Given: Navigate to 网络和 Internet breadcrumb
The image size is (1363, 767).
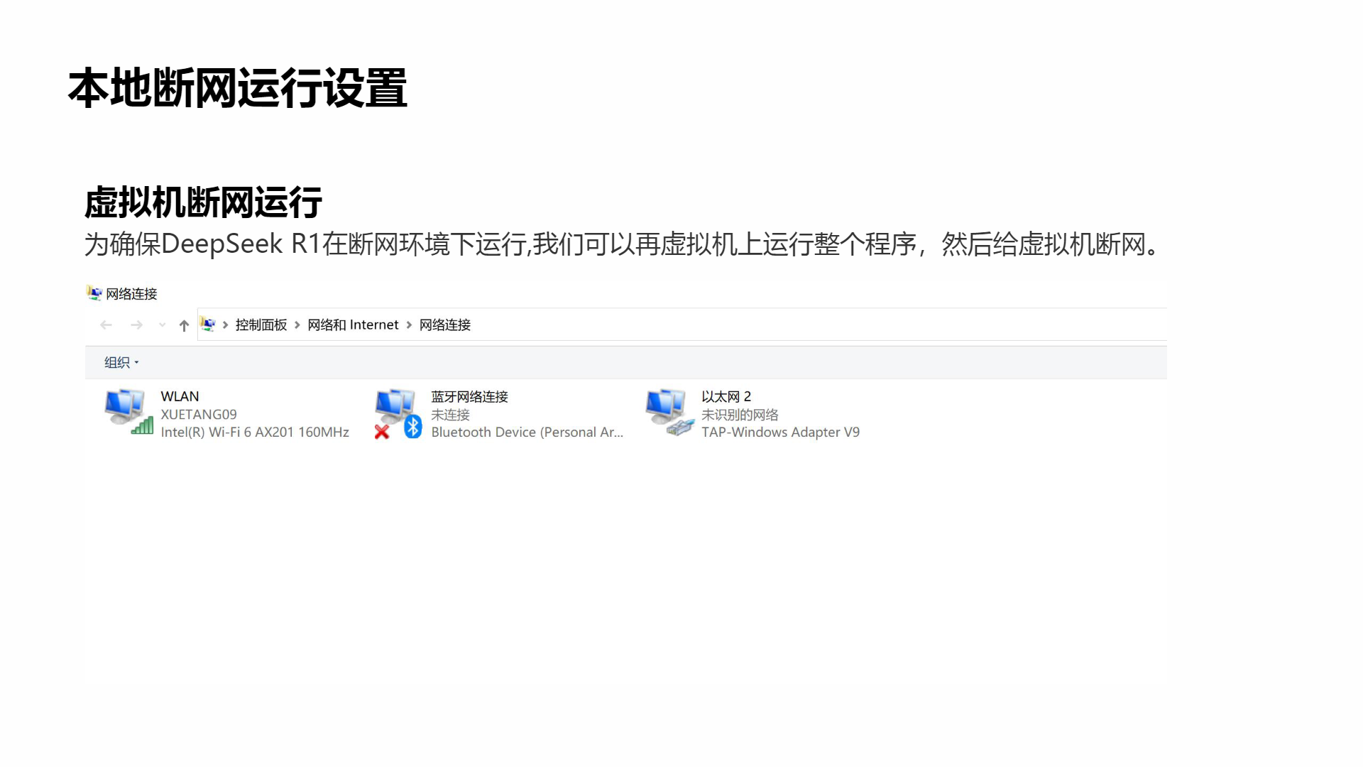Looking at the screenshot, I should point(353,325).
